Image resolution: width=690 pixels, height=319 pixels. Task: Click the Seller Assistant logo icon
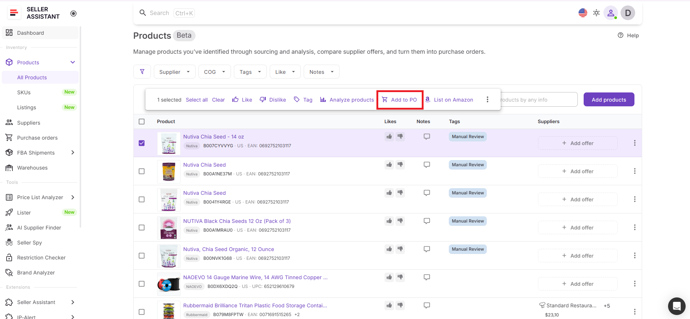pos(14,13)
